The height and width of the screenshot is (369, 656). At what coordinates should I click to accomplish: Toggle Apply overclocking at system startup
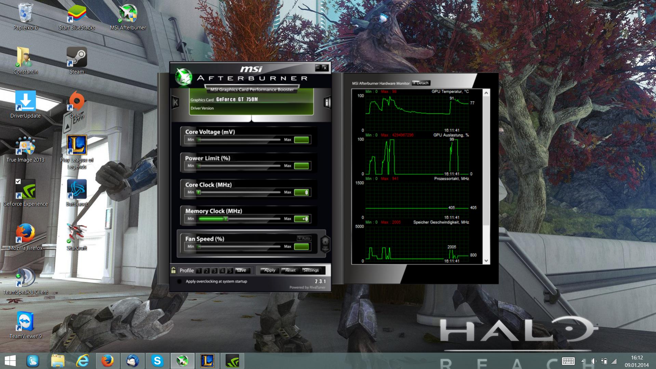179,281
